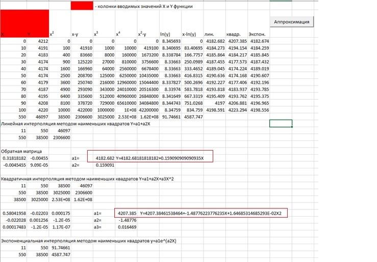377x262 pixels.
Task: Select the x²·y cell 1673200
Action: coord(148,55)
